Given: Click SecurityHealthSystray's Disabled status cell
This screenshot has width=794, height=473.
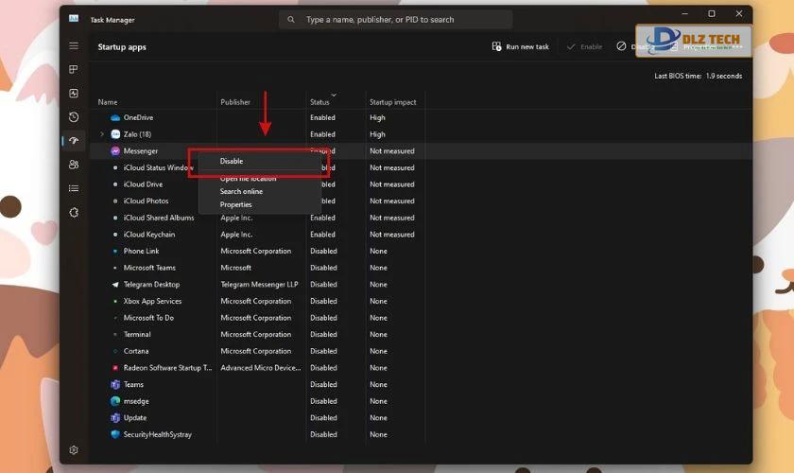Looking at the screenshot, I should pos(323,435).
